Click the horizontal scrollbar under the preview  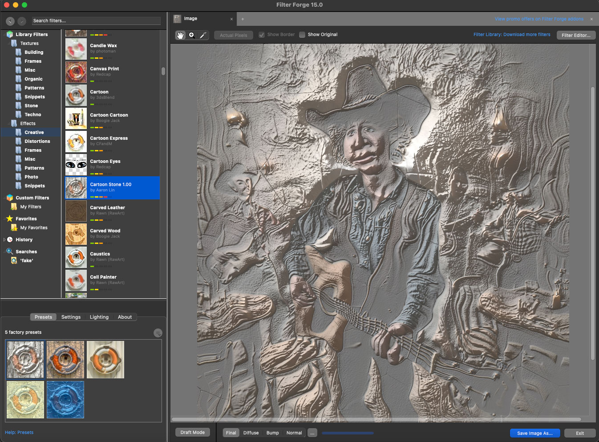(x=376, y=419)
